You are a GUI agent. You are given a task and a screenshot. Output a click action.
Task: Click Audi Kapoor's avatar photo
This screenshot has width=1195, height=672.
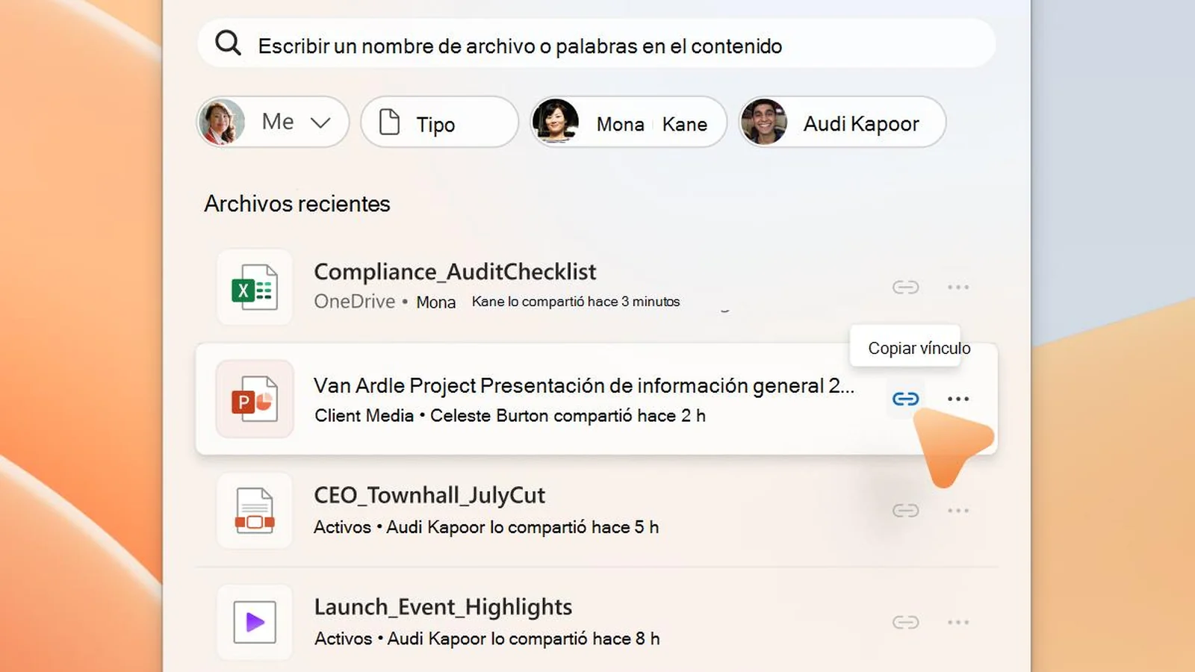pyautogui.click(x=763, y=122)
